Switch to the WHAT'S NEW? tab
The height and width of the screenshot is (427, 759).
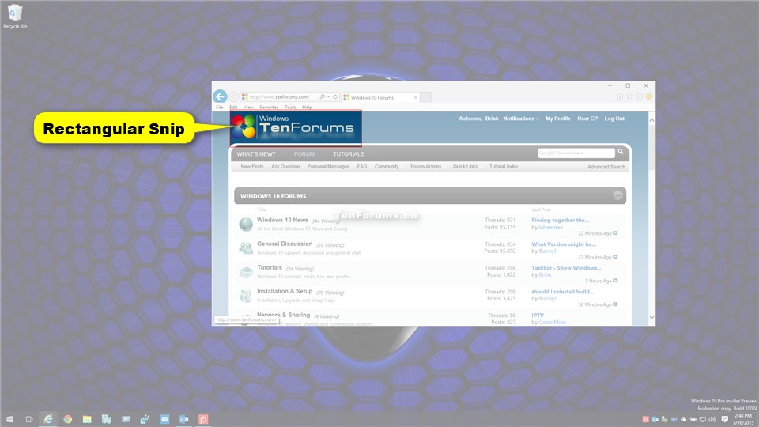(x=256, y=154)
